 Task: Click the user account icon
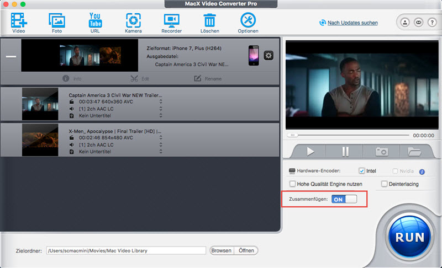[405, 22]
